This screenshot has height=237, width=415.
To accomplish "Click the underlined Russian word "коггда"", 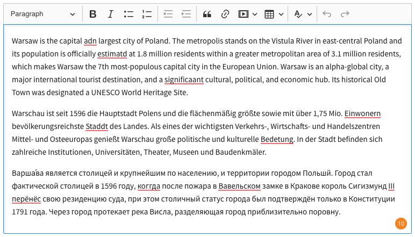I will point(148,186).
